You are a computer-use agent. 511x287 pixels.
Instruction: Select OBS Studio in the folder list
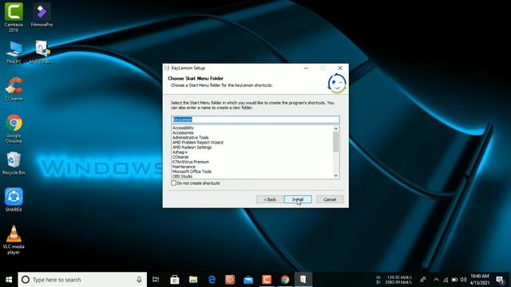coord(182,176)
